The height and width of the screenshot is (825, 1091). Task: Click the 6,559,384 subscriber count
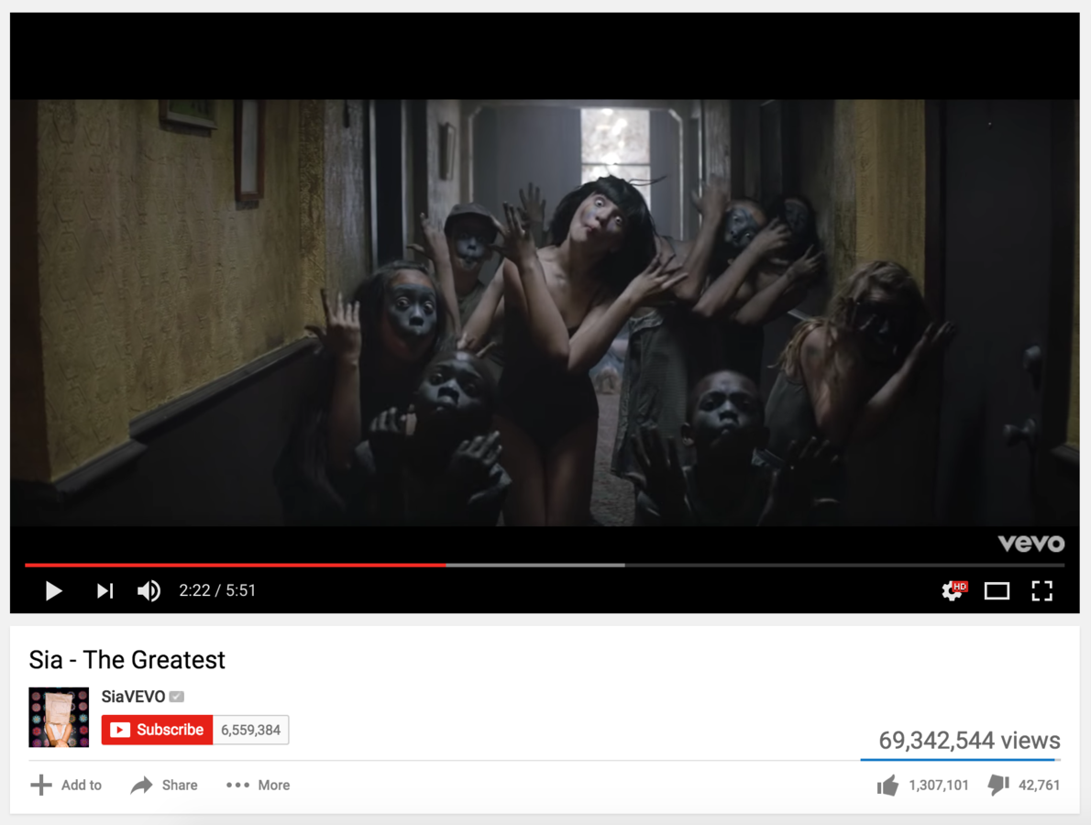tap(250, 730)
